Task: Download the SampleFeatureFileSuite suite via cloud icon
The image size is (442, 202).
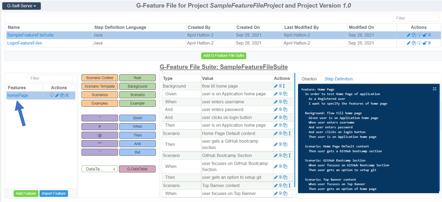Action: (x=419, y=35)
